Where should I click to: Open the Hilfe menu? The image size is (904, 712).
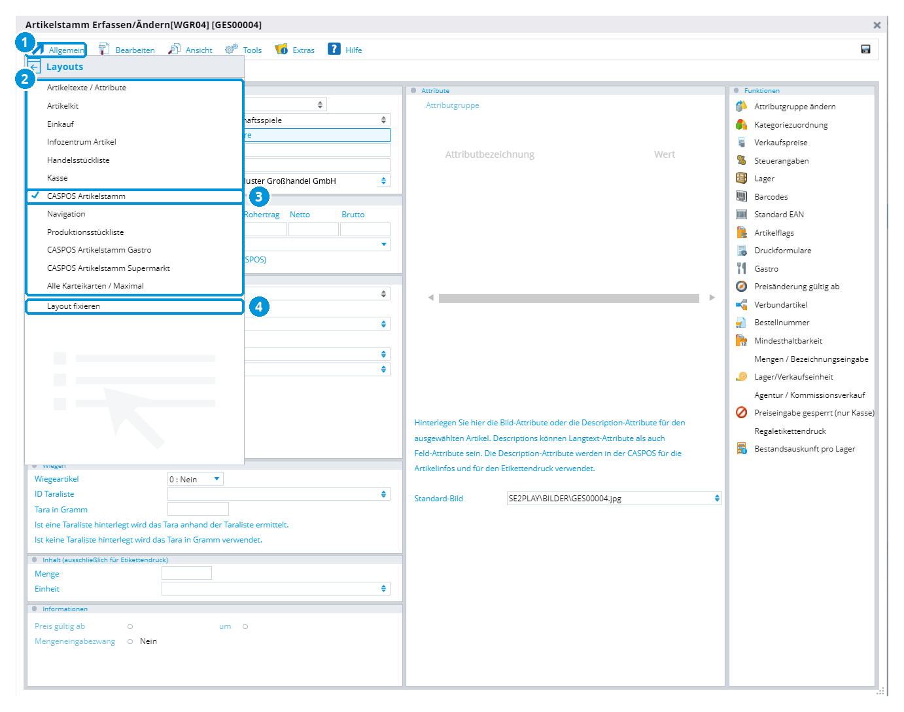[345, 50]
